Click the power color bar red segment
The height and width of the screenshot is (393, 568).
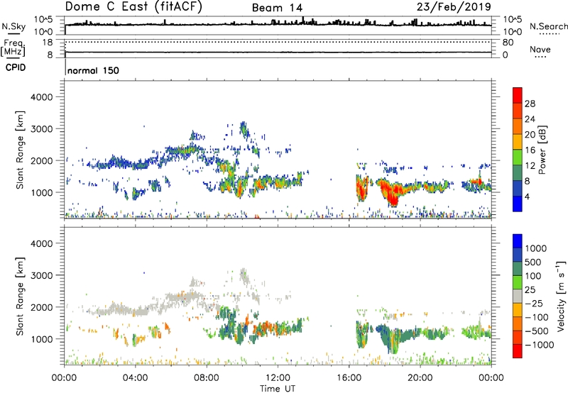(x=518, y=95)
